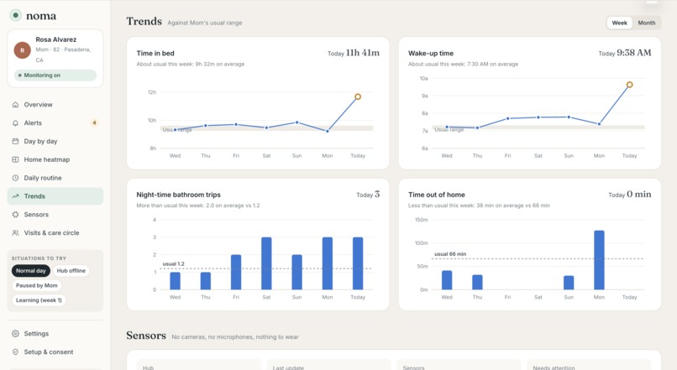
Task: Select the Normal day situation
Action: coord(30,271)
